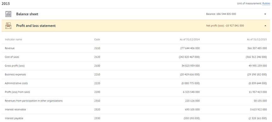This screenshot has width=272, height=122.
Task: Click 2015 Revenue value 366 307 485 000
Action: pyautogui.click(x=257, y=48)
